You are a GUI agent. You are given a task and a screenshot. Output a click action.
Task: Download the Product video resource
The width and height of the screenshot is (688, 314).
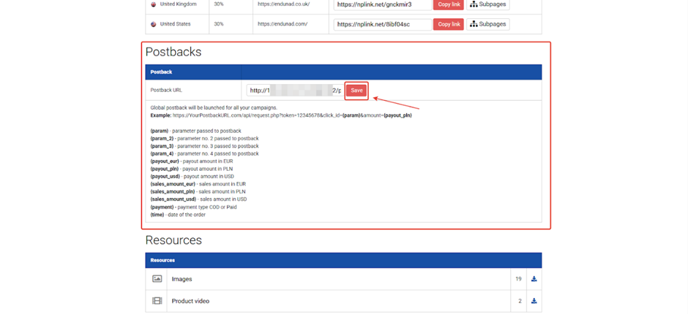[534, 301]
